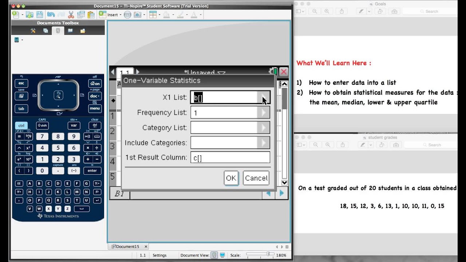Open the variables (var) toolbar button
The image size is (466, 262).
click(x=127, y=15)
